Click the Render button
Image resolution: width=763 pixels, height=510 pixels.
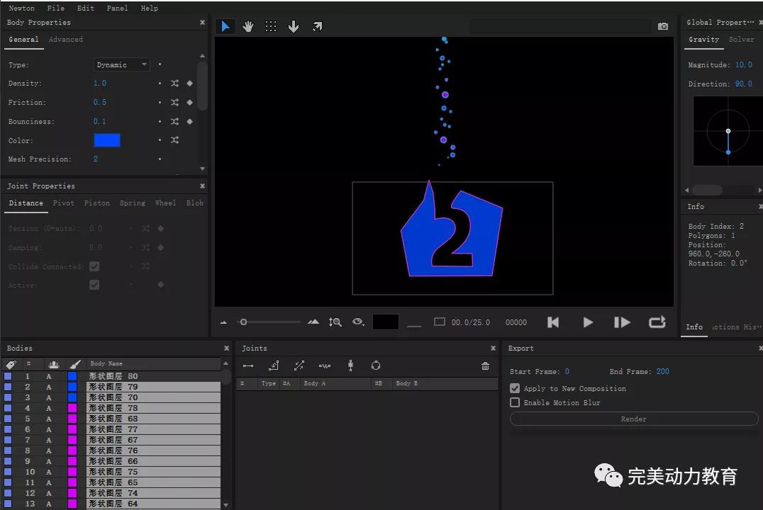point(633,419)
